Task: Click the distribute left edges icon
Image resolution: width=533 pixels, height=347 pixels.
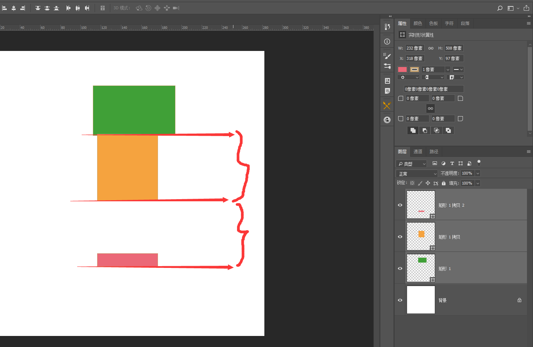Action: pyautogui.click(x=68, y=8)
